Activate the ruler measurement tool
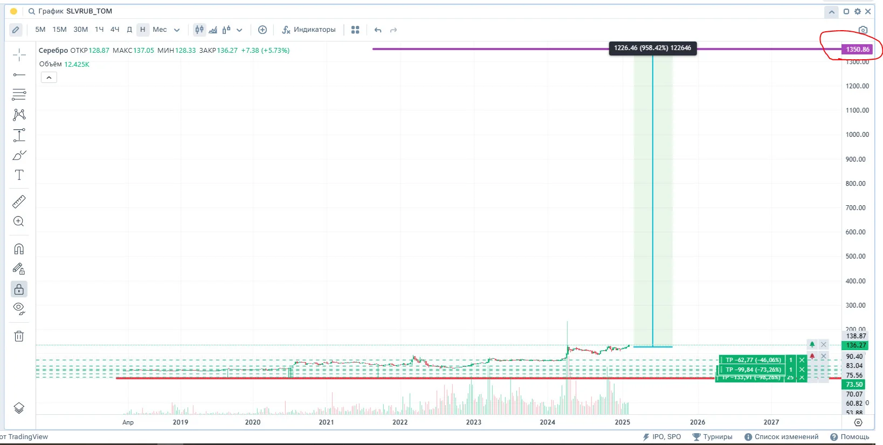The width and height of the screenshot is (883, 445). point(19,201)
